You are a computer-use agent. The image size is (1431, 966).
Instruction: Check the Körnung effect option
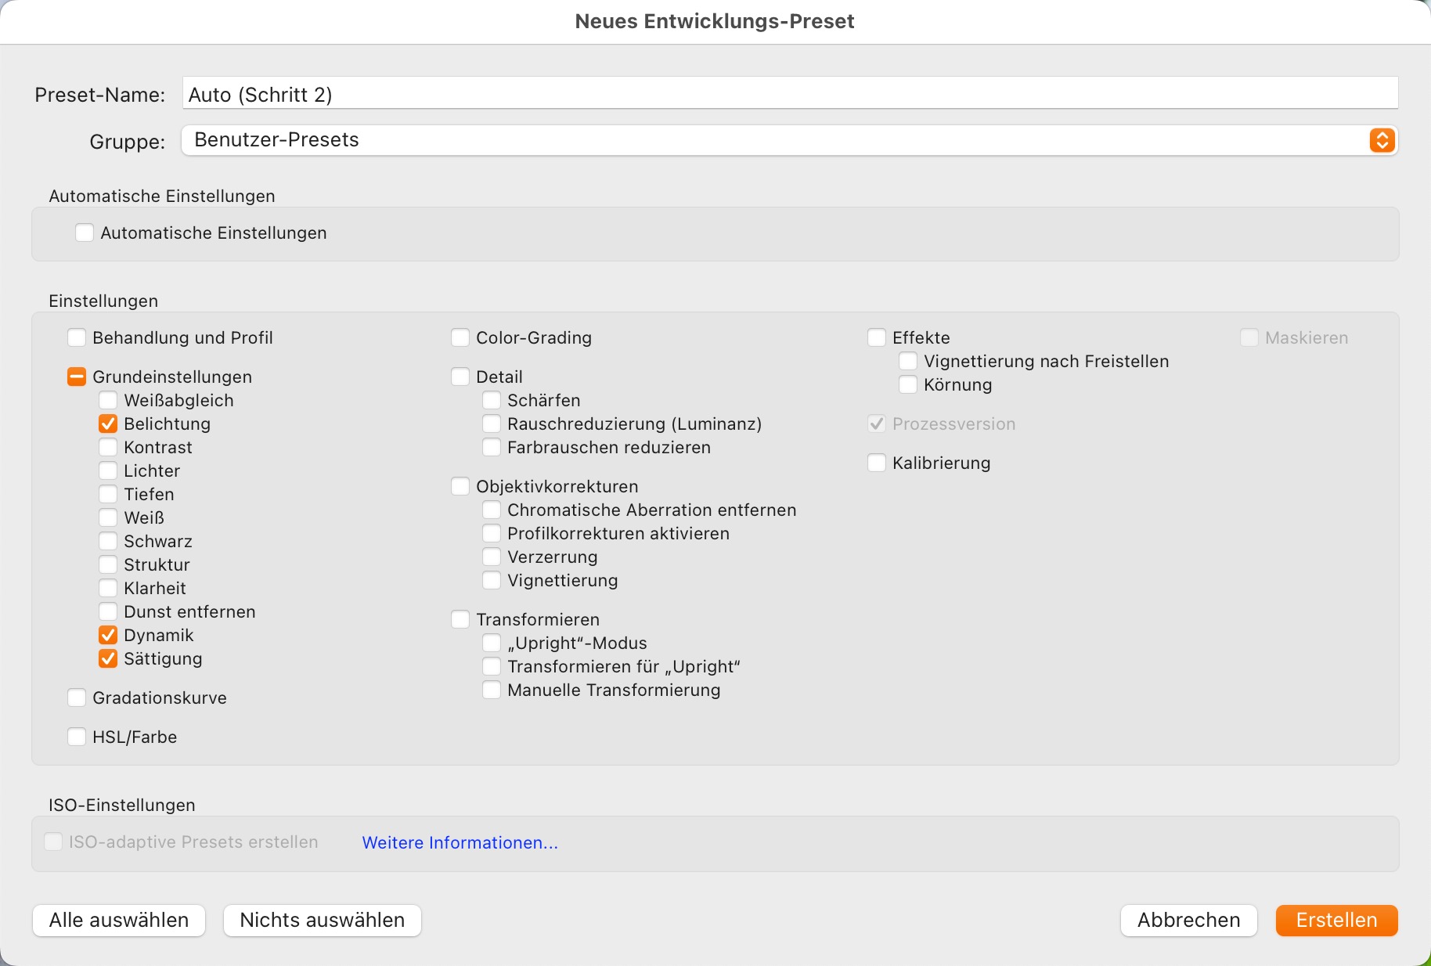[908, 385]
